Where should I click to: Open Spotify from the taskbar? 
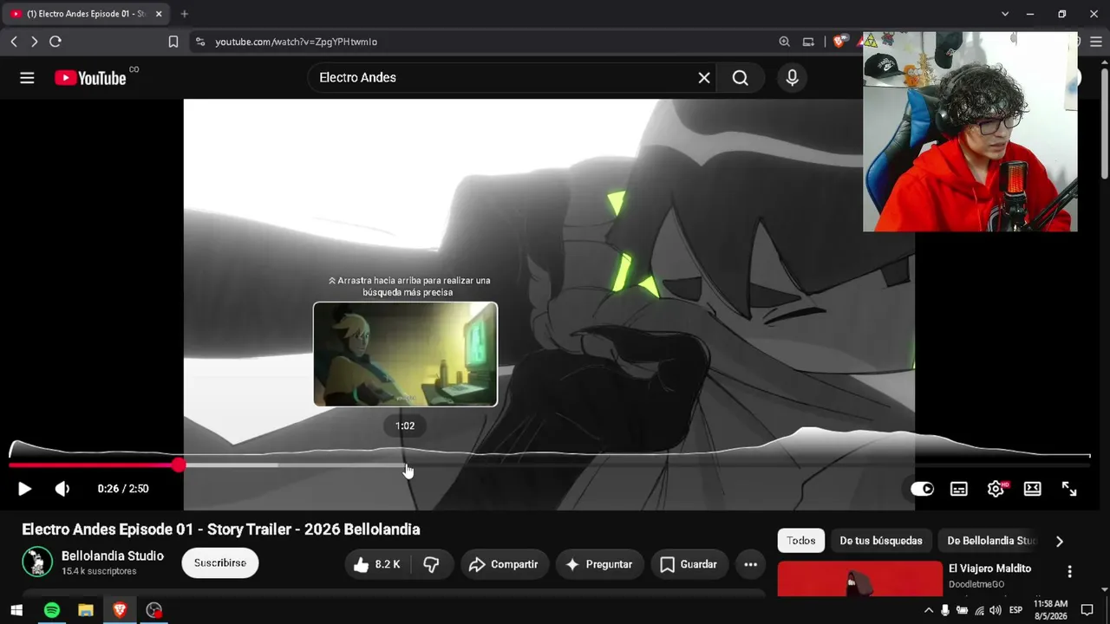(x=52, y=610)
